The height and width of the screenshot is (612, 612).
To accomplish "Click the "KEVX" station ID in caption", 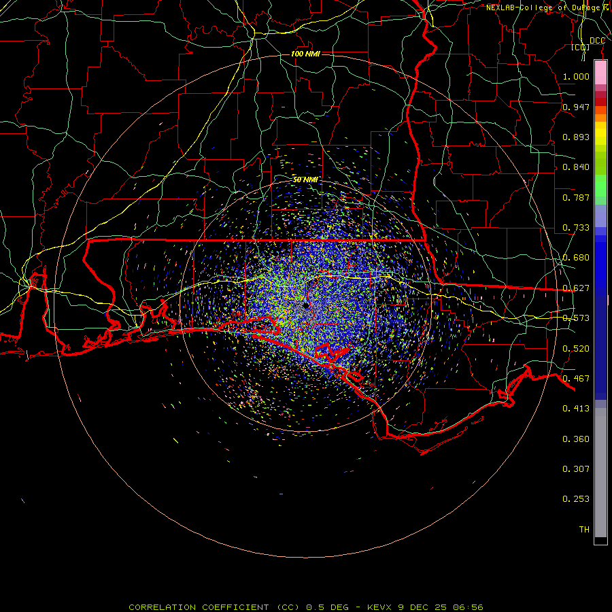I will [x=381, y=607].
